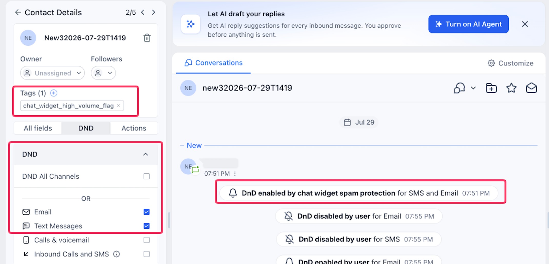The height and width of the screenshot is (264, 549).
Task: Click the Email envelope icon in DND list
Action: (26, 212)
